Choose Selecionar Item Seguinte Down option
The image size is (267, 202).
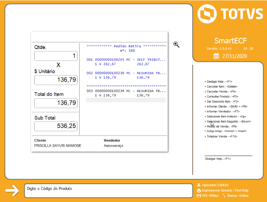[228, 121]
